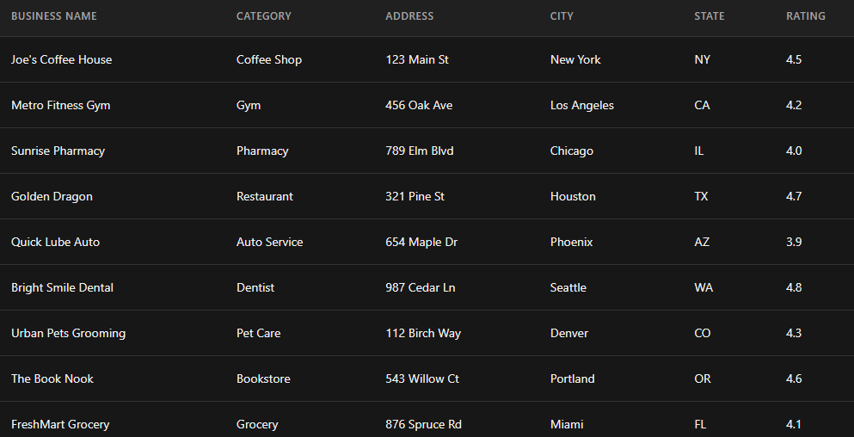Click the 123 Main St address cell
854x437 pixels.
click(x=417, y=60)
